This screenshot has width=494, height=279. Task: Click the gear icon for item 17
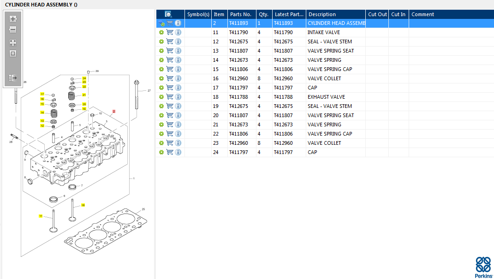(x=161, y=88)
